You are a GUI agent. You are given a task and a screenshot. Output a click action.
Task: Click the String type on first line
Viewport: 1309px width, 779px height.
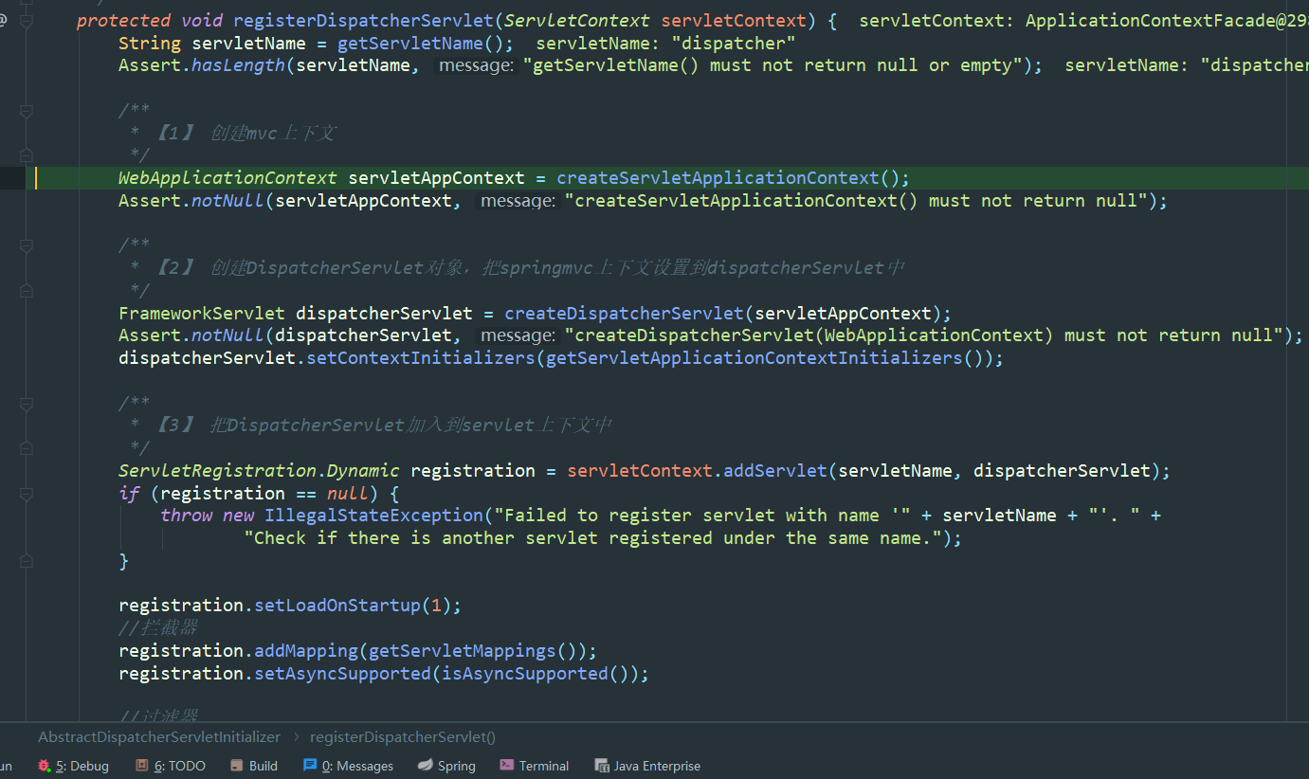pos(150,43)
